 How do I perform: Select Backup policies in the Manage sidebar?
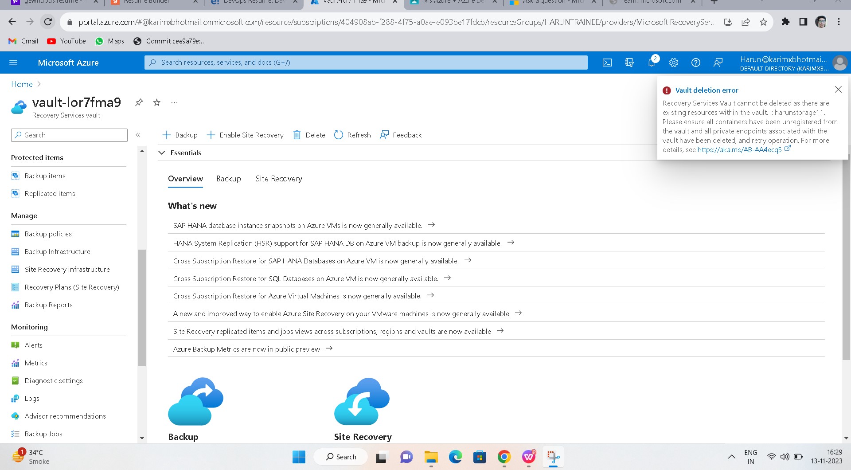tap(48, 234)
